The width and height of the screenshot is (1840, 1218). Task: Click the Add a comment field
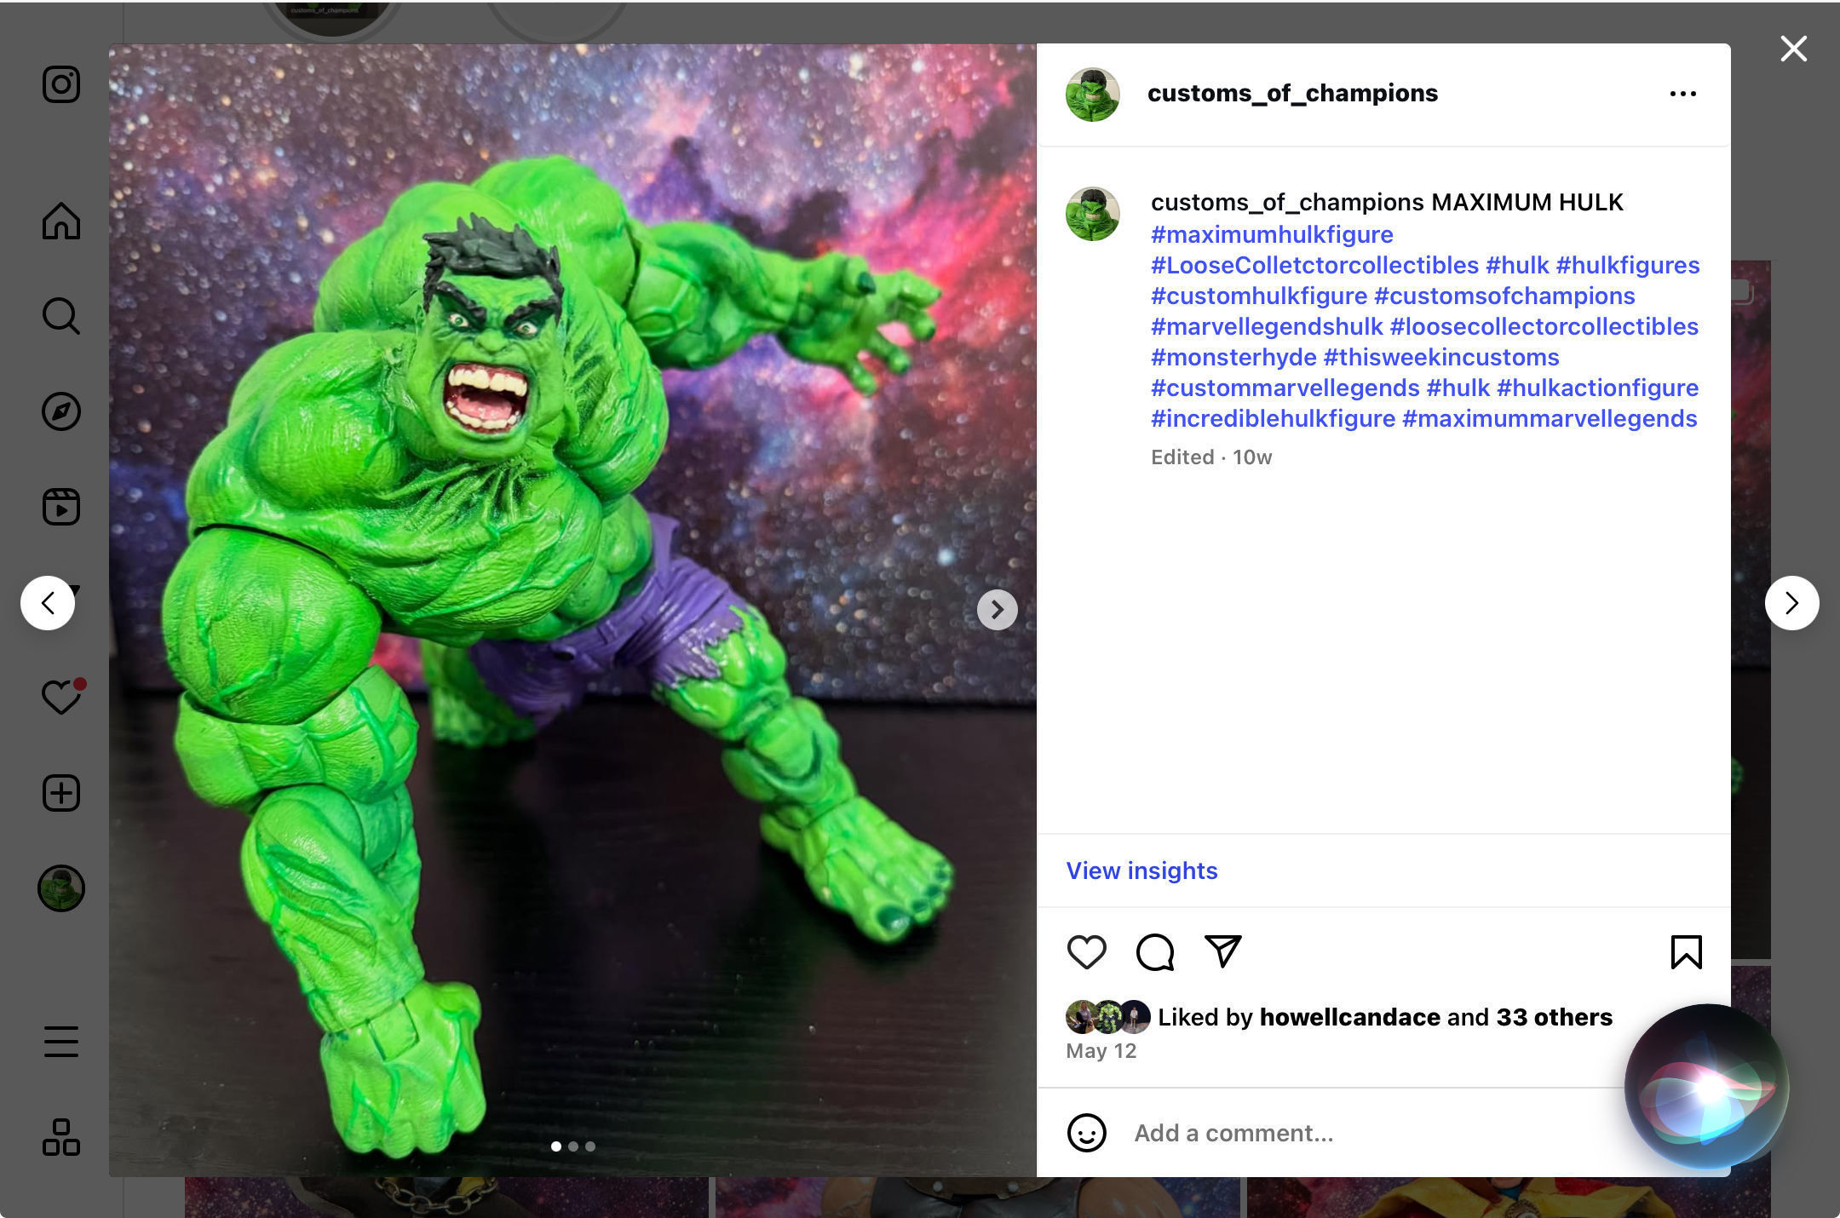coord(1371,1133)
